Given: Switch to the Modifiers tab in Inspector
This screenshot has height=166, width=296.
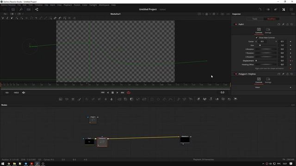Looking at the screenshot, I should (x=271, y=19).
